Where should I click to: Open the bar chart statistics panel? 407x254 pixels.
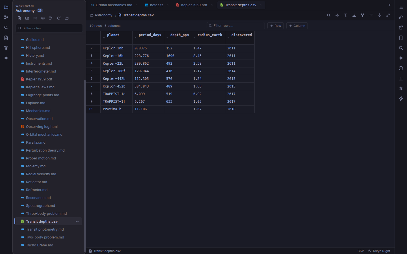pyautogui.click(x=401, y=78)
